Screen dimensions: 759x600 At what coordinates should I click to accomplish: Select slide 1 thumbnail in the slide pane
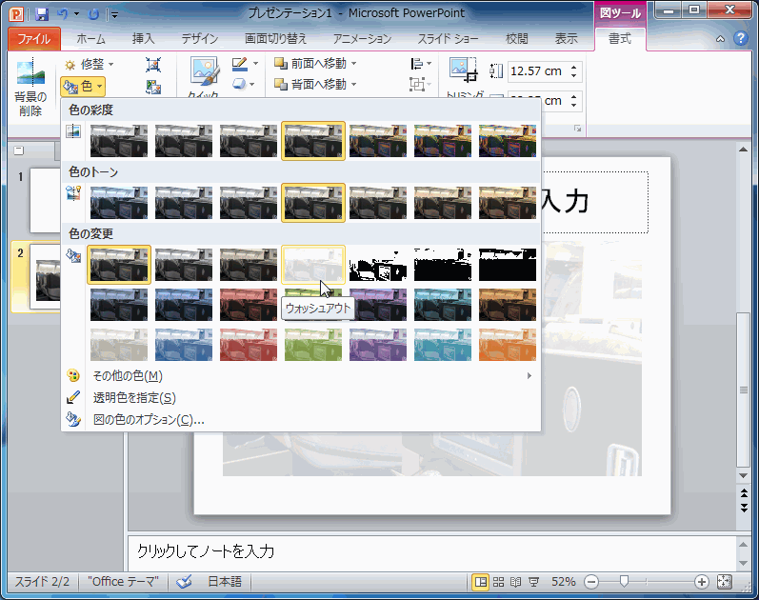tap(45, 200)
